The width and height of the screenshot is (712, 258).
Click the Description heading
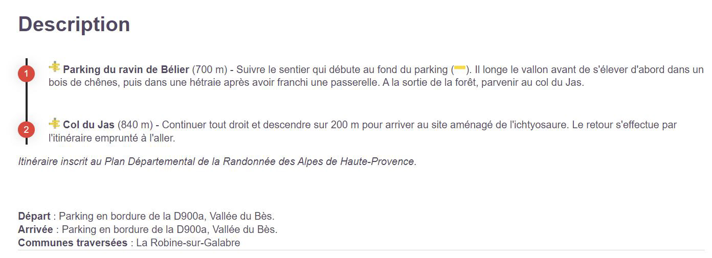tap(74, 25)
